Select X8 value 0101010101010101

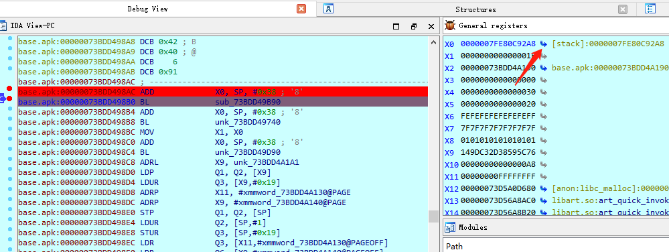point(498,140)
